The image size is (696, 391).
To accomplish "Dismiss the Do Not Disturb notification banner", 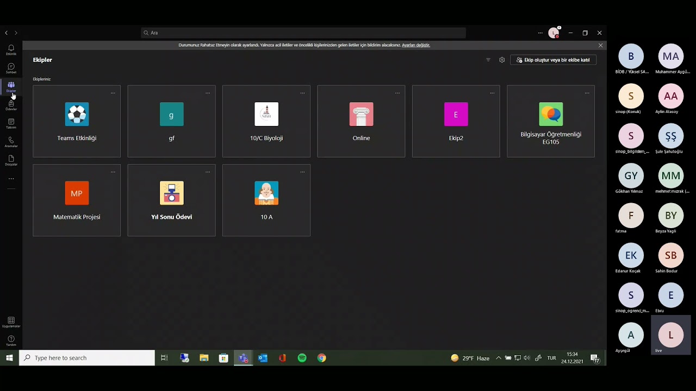I will click(600, 45).
